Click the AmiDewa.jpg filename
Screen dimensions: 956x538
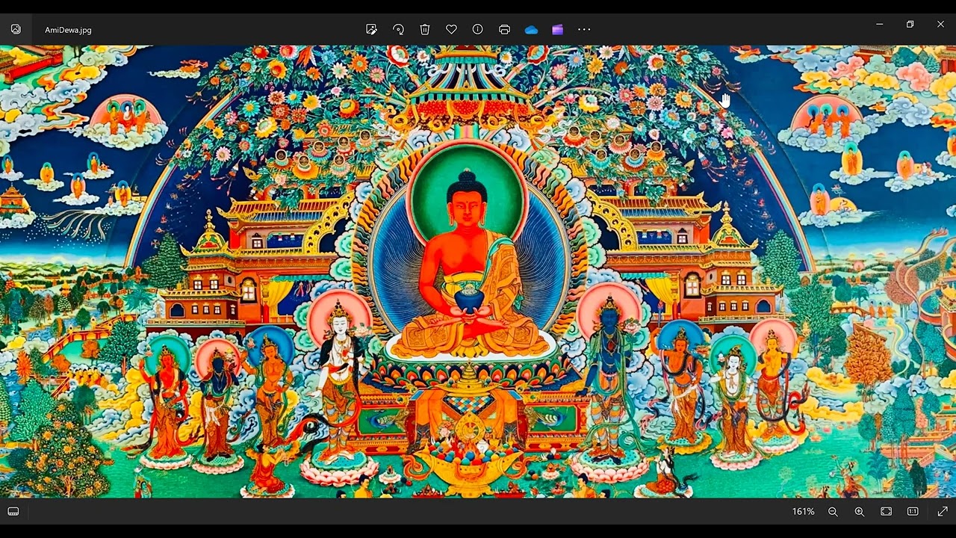pyautogui.click(x=68, y=30)
